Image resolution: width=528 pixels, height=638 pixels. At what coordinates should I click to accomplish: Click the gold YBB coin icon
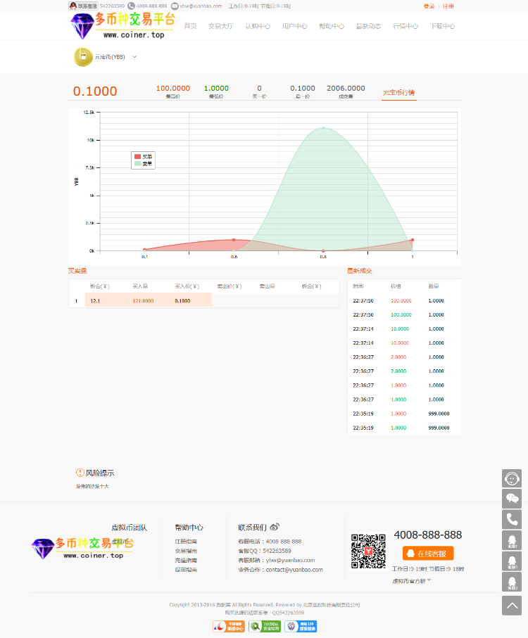click(83, 57)
